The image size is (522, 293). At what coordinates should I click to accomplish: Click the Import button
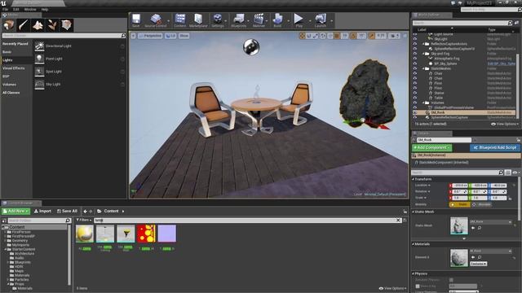pos(42,211)
